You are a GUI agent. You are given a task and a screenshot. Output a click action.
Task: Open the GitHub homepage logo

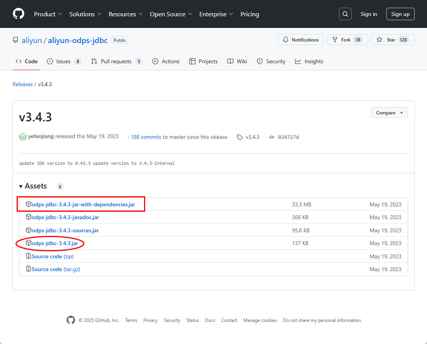point(19,14)
